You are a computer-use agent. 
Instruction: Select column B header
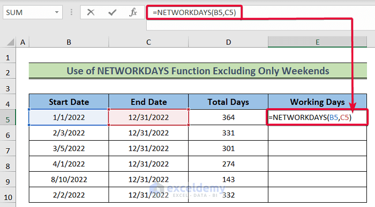pyautogui.click(x=69, y=42)
